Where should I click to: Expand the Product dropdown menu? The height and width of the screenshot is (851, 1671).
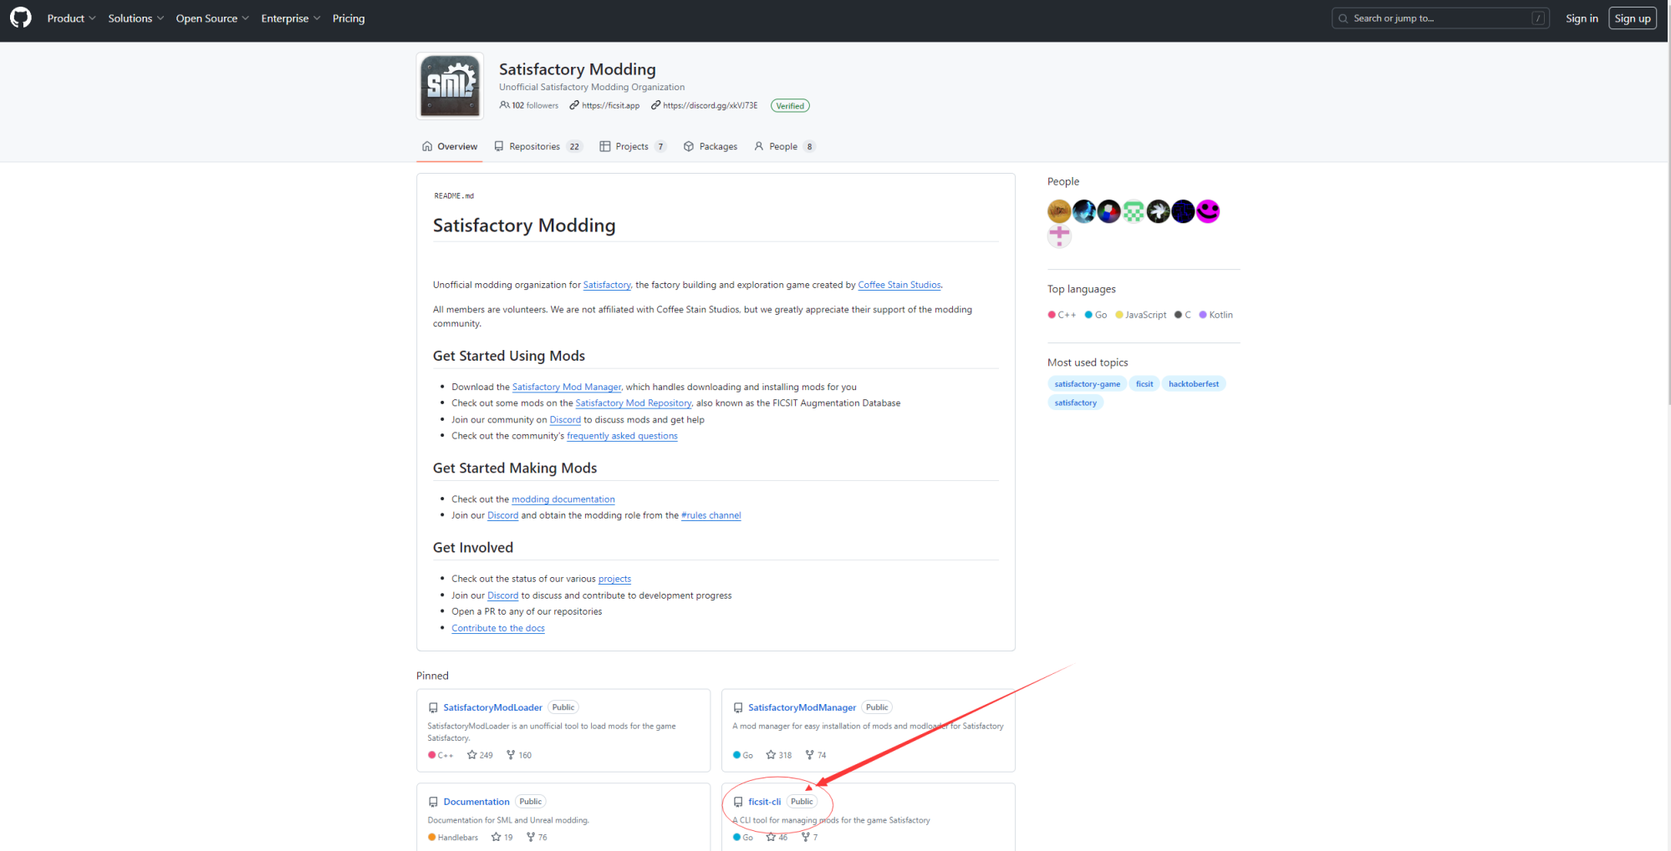point(71,18)
